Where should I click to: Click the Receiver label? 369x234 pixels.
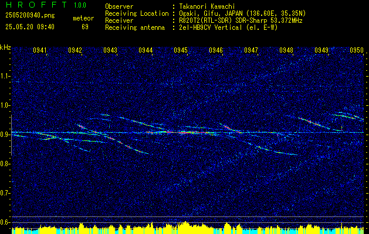pyautogui.click(x=119, y=20)
